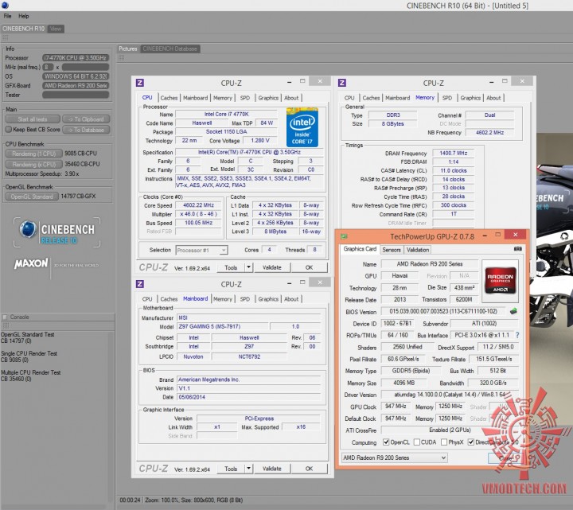Click OK in the Mainboard CPU-Z window
This screenshot has width=573, height=510.
[x=309, y=469]
